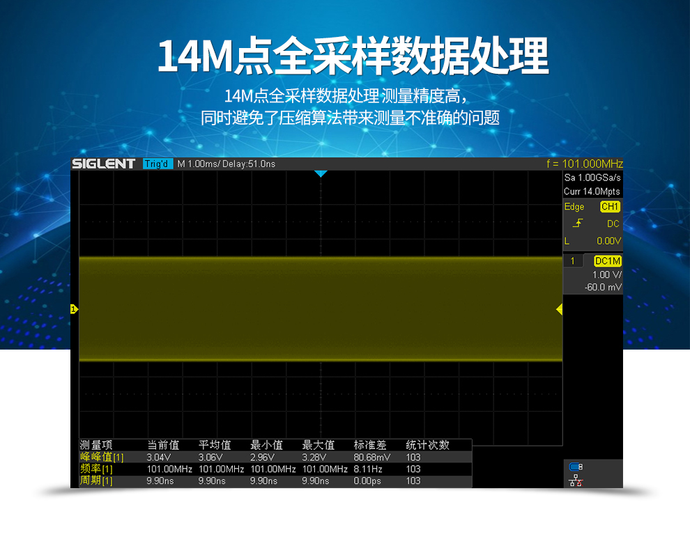Click the network connection status icon
Image resolution: width=690 pixels, height=539 pixels.
coord(576,480)
